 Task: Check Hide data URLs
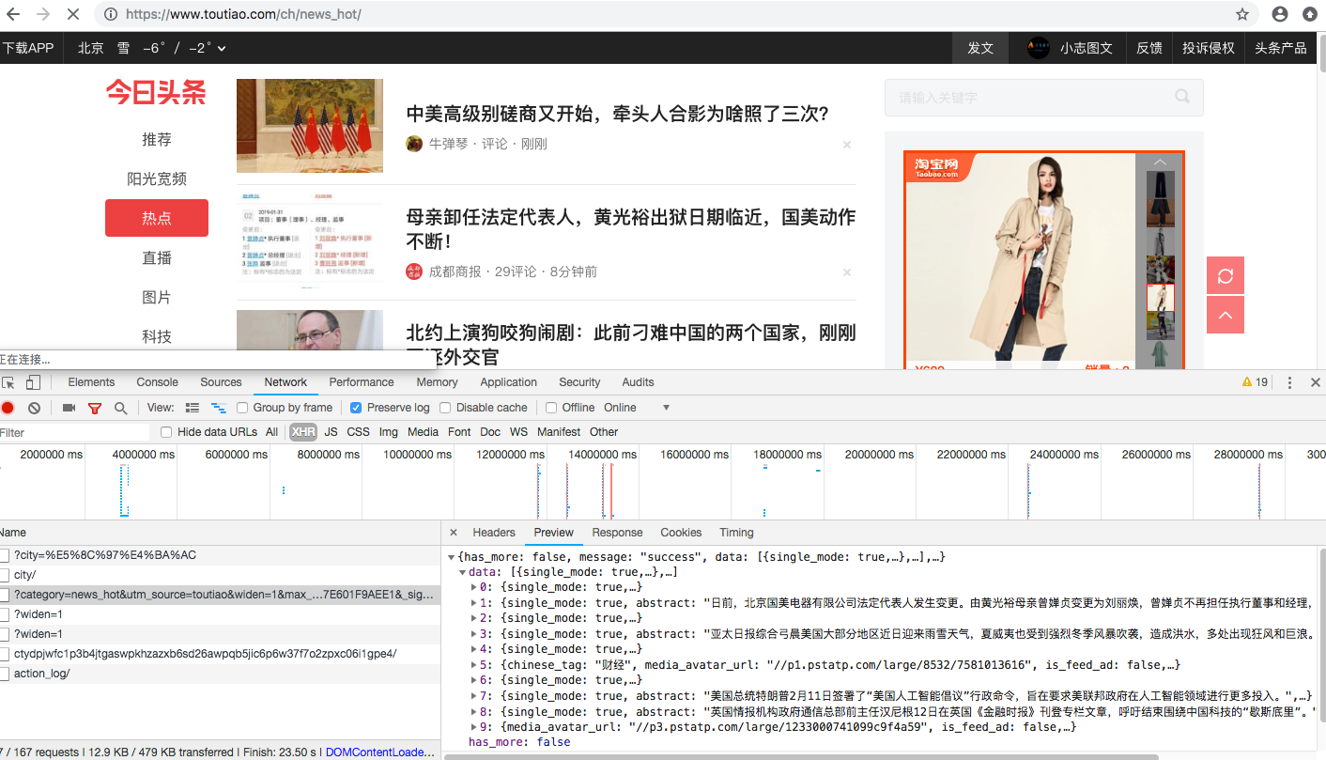(x=166, y=432)
